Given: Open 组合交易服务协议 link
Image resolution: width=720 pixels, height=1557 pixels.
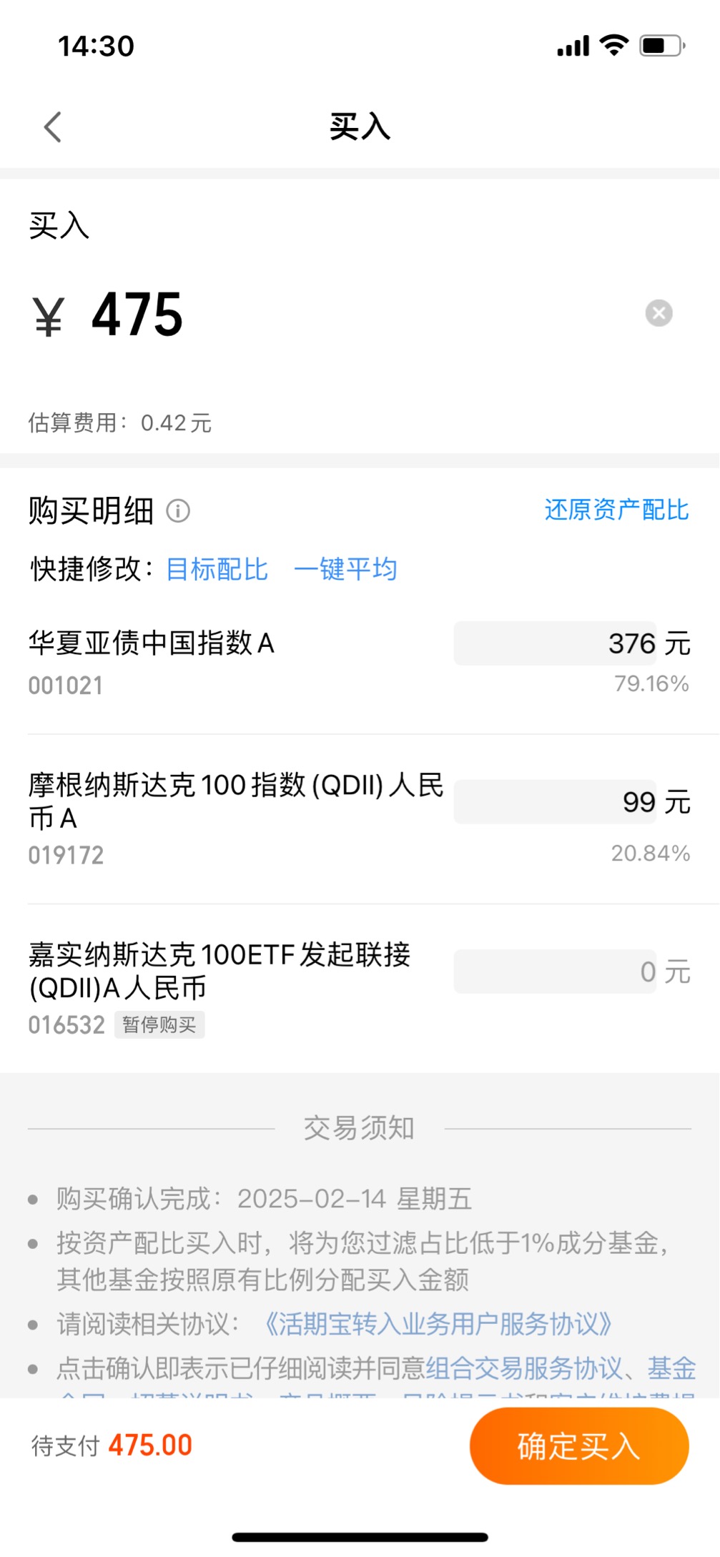Looking at the screenshot, I should pyautogui.click(x=524, y=1368).
